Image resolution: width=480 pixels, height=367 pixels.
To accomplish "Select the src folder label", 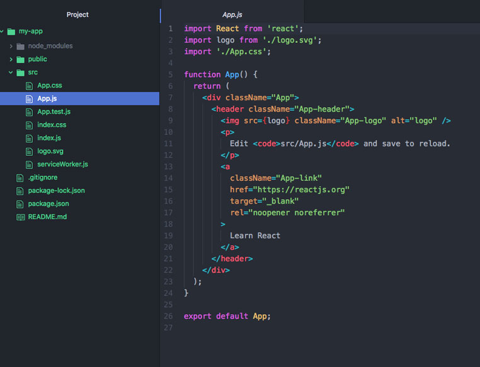I will [33, 73].
